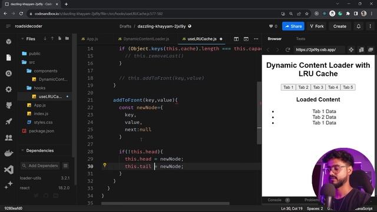This screenshot has height=212, width=377.
Task: Click the editor vertical scrollbar
Action: tap(259, 113)
